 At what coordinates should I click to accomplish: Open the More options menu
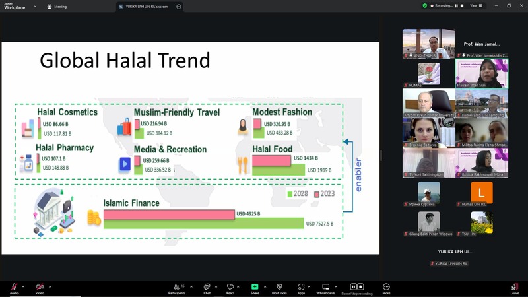386,288
